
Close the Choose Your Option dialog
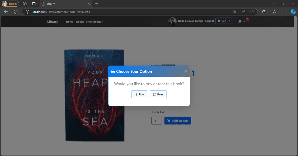(186, 71)
